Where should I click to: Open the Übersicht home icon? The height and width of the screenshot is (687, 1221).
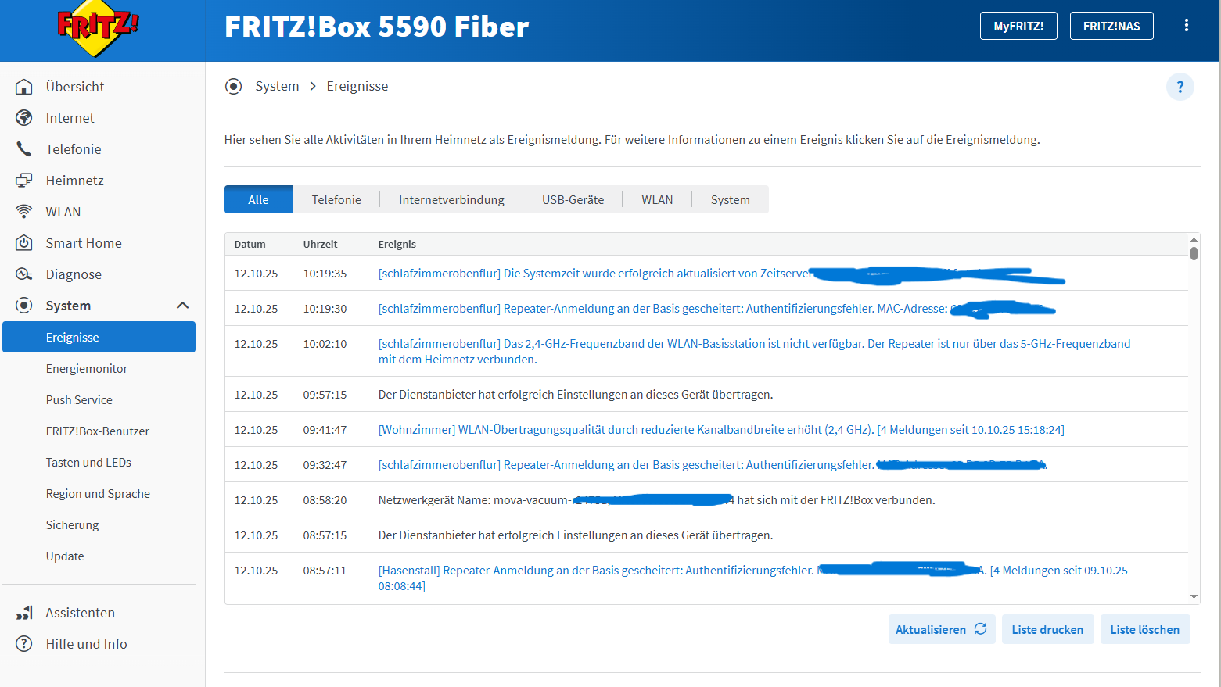click(24, 87)
